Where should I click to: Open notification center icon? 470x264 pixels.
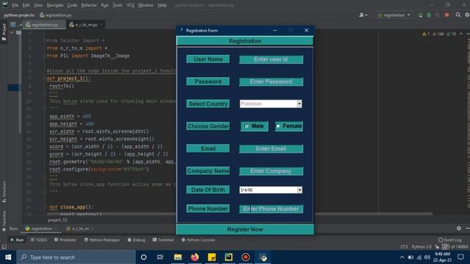pos(460,257)
